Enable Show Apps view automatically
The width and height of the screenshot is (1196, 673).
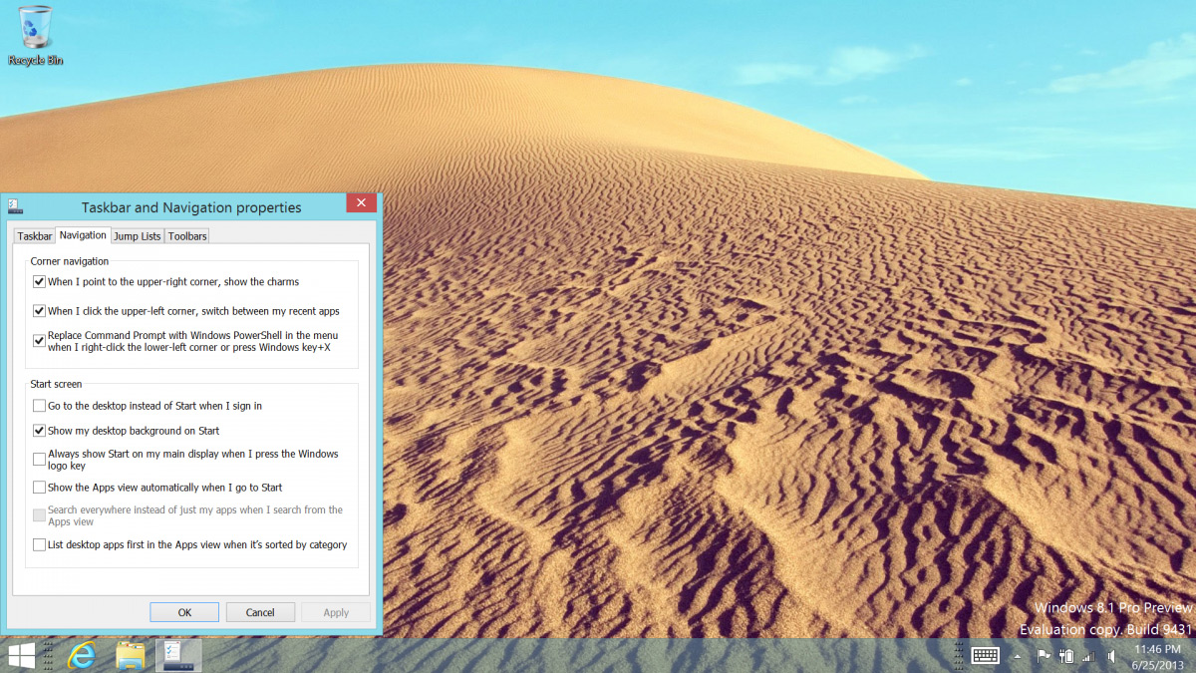(x=39, y=488)
